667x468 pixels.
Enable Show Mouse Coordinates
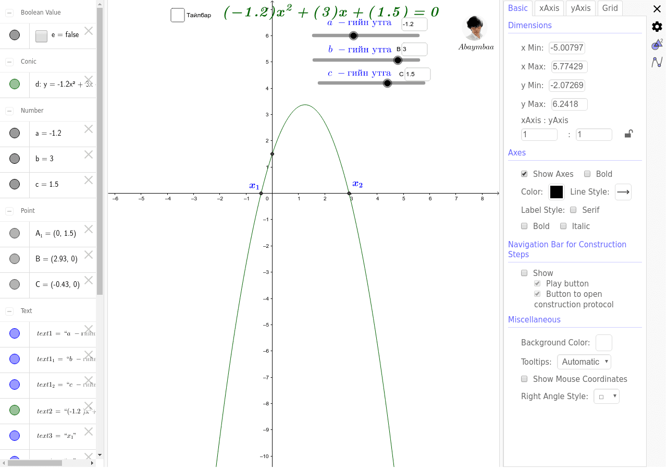pyautogui.click(x=524, y=379)
